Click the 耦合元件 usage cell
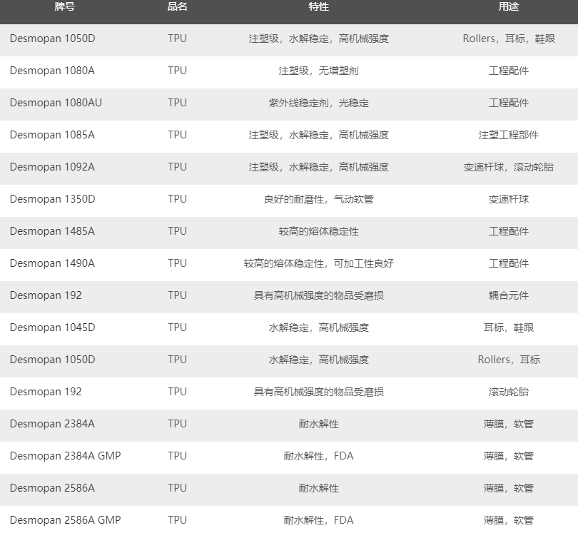 click(x=508, y=295)
